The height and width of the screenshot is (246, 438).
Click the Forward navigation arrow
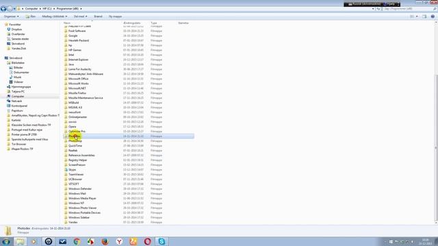click(x=10, y=9)
